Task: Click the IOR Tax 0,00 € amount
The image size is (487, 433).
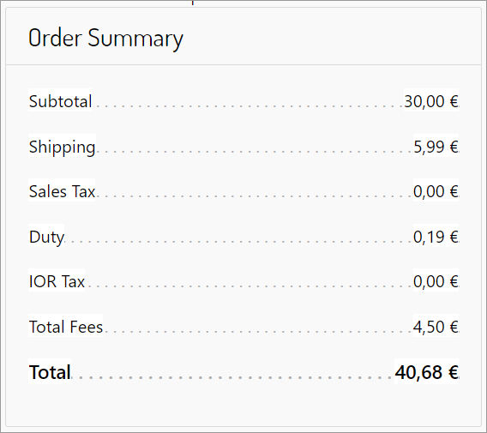Action: 436,281
